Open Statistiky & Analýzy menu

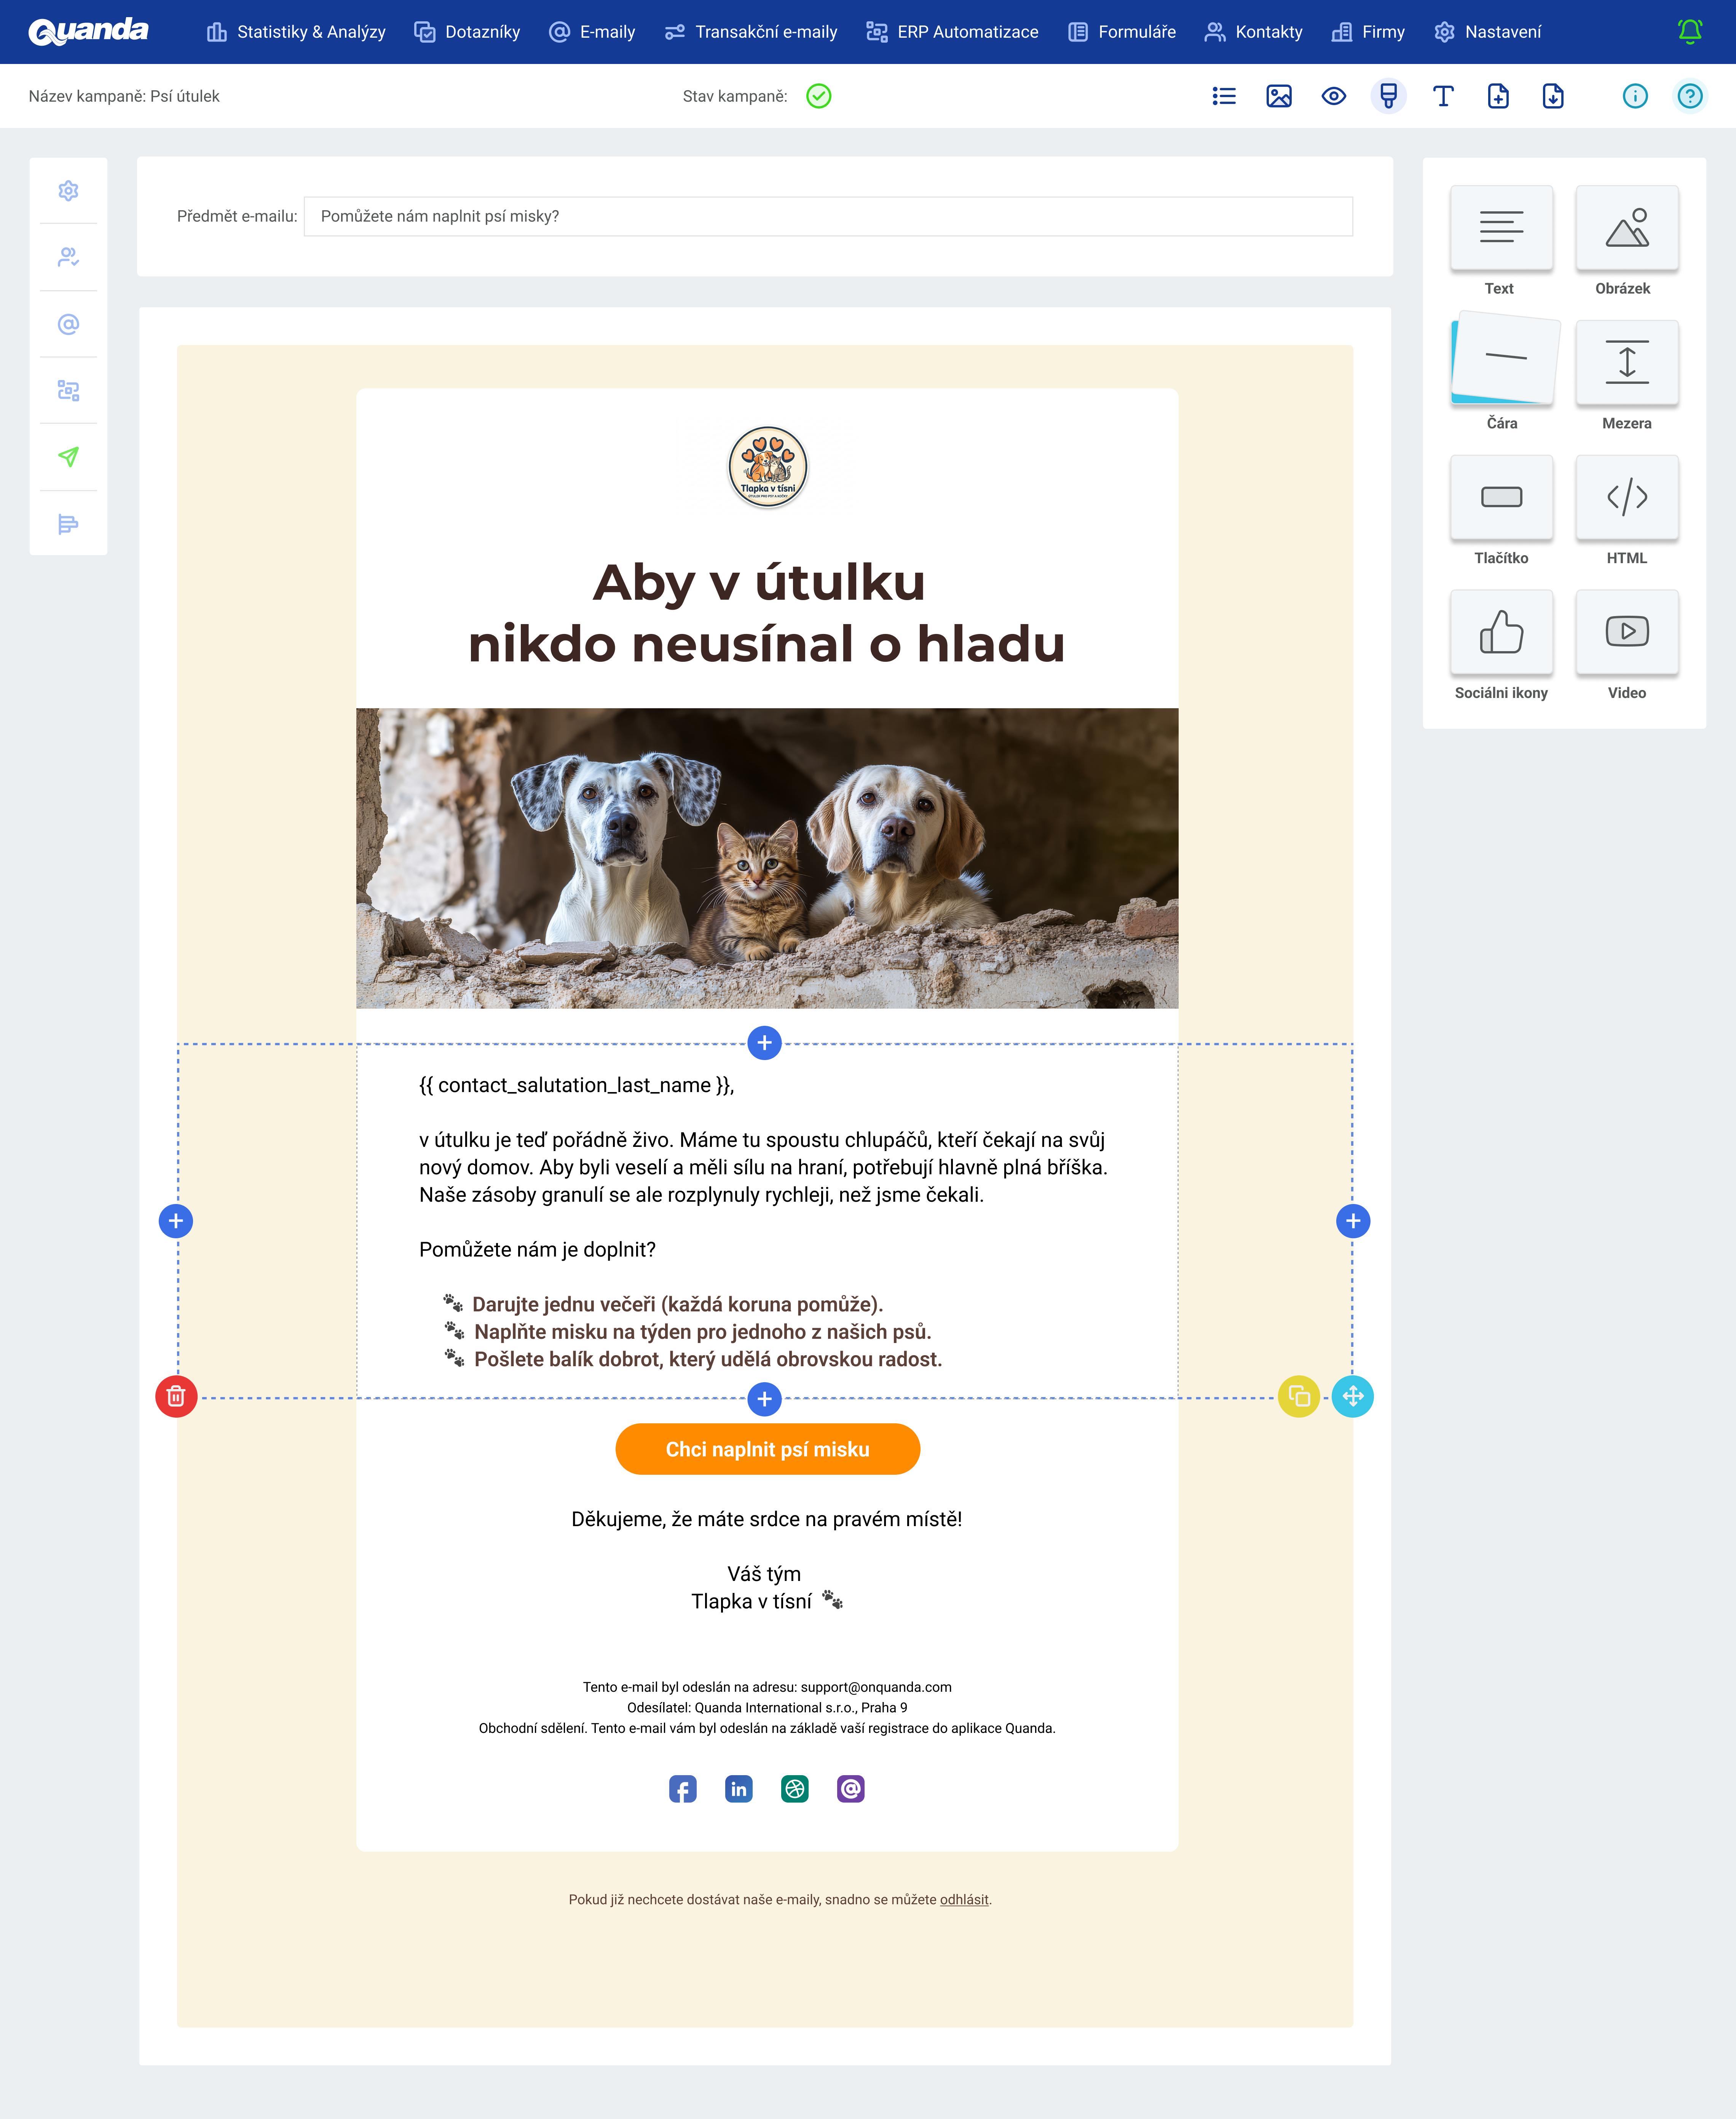pyautogui.click(x=296, y=32)
